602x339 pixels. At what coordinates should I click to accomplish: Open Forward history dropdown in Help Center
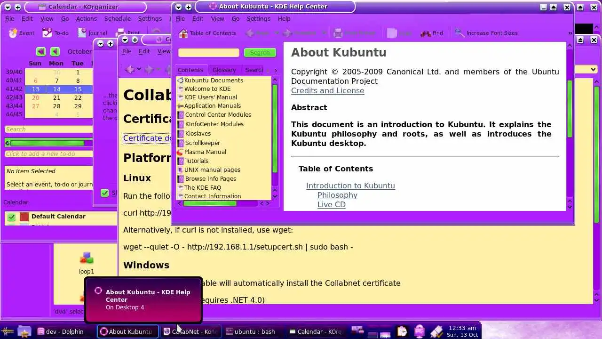click(x=324, y=33)
